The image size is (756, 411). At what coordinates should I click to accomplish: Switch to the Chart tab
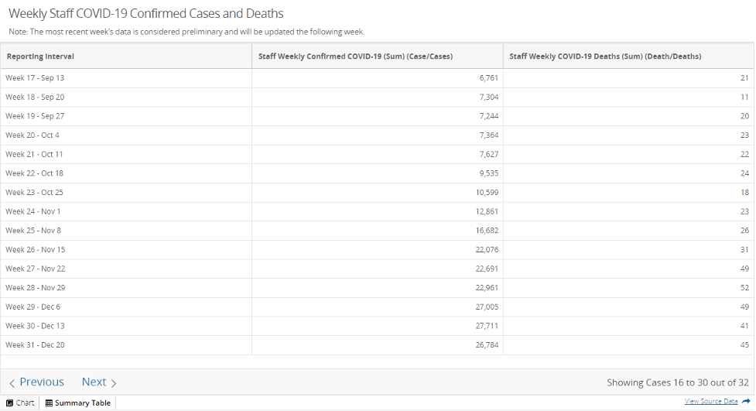tap(20, 402)
